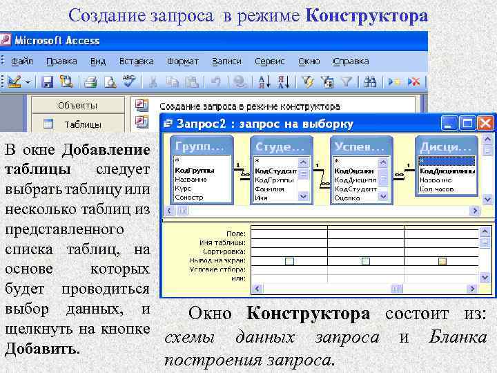This screenshot has height=373, width=497.
Task: Click the Print Preview icon
Action: (110, 82)
